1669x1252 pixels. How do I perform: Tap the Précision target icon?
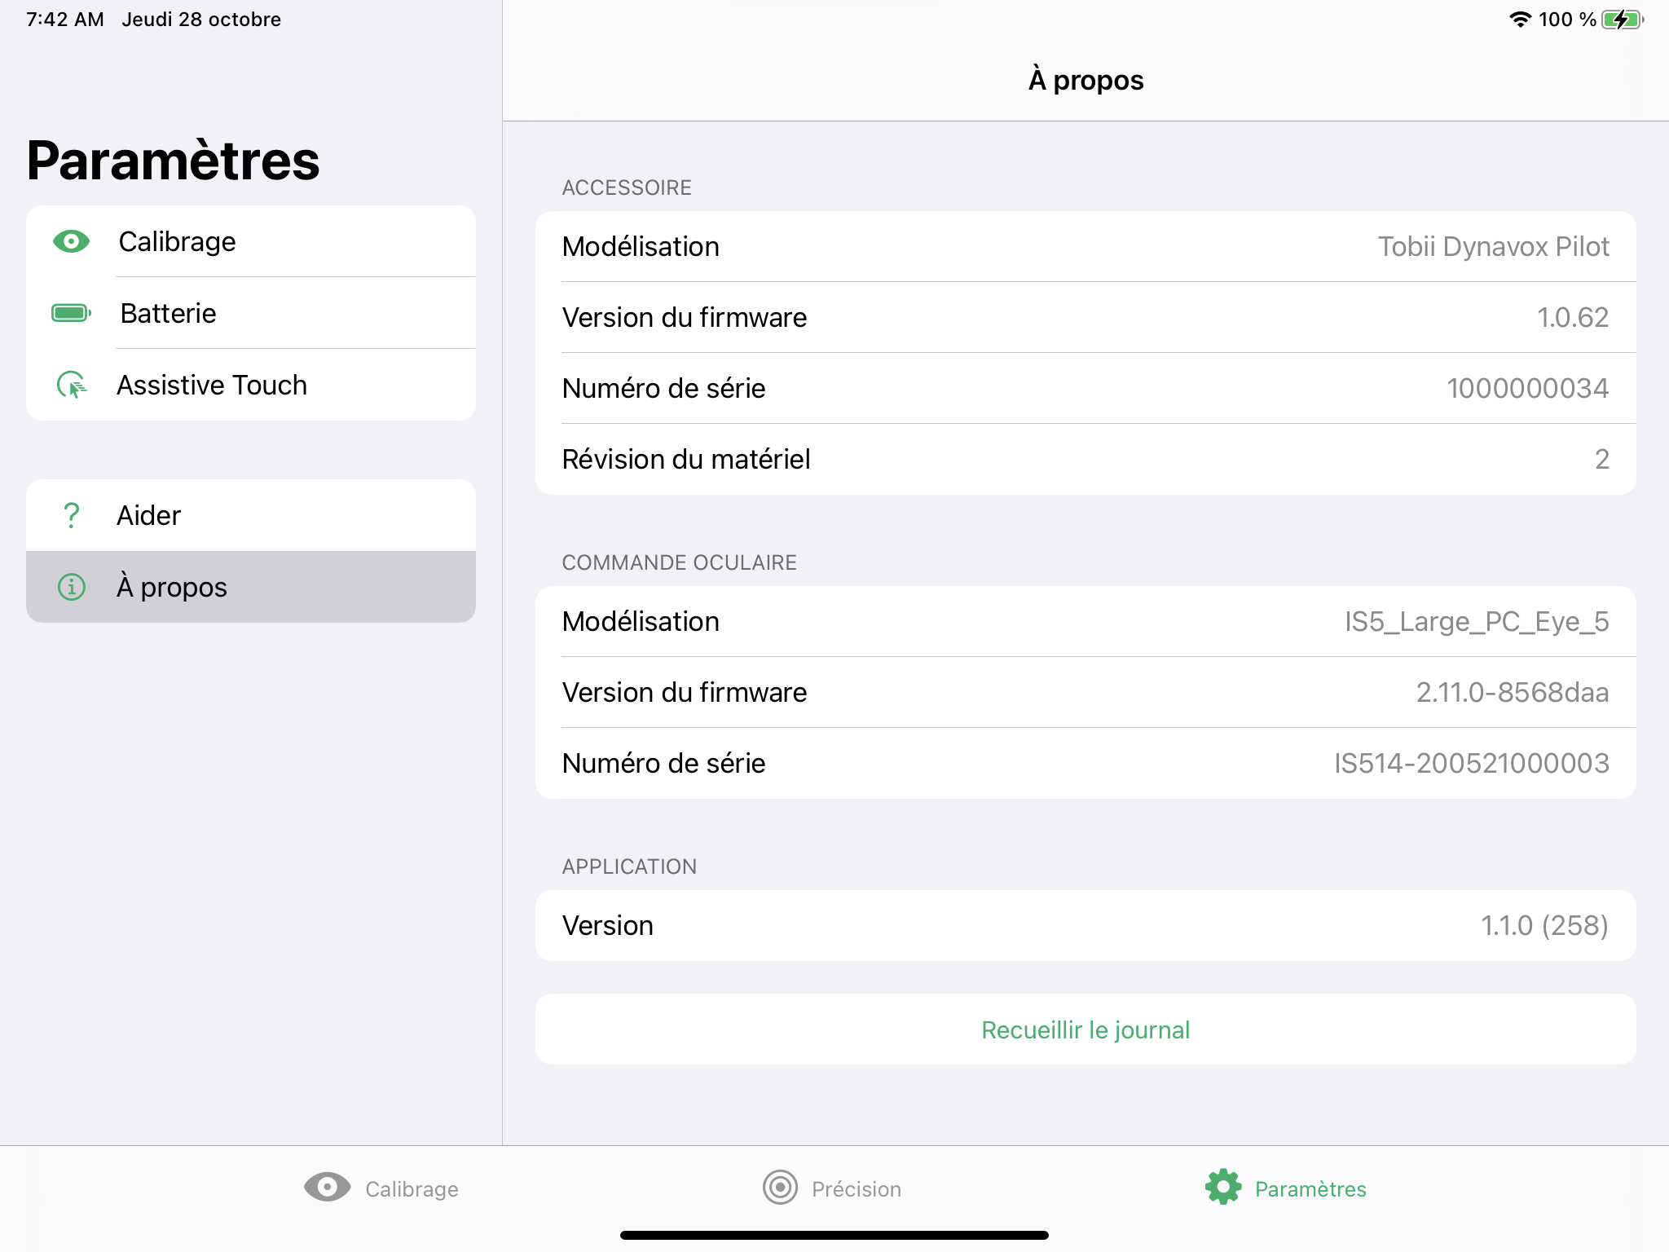(780, 1188)
